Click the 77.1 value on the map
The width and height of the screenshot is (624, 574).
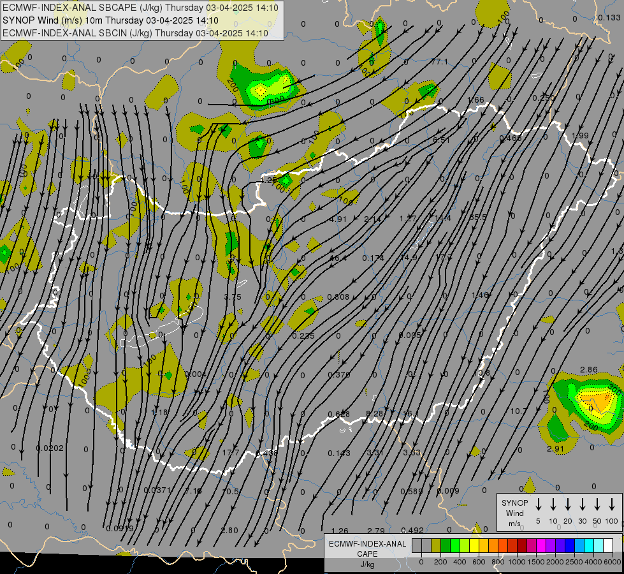click(439, 62)
